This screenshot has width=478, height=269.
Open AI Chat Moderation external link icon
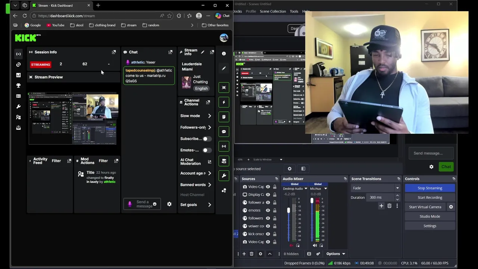tap(209, 162)
